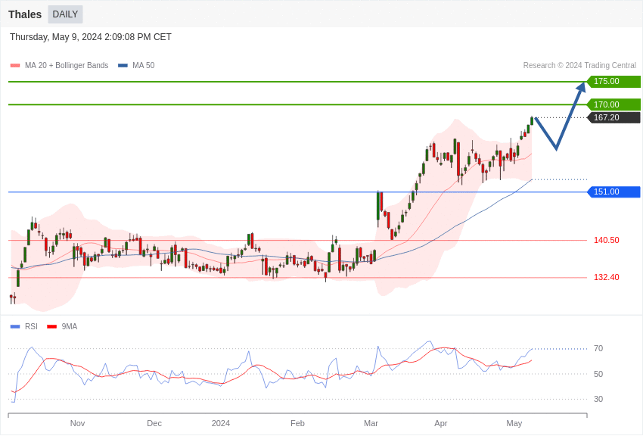Open the Trading Central research copyright link
This screenshot has width=643, height=436.
[579, 66]
